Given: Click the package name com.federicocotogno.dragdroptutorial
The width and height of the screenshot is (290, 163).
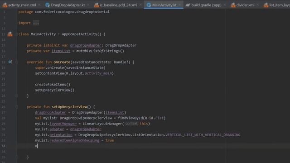Looking at the screenshot, I should (72, 12).
